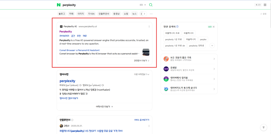Click the 공유 share button
271x134 pixels.
coord(263,14)
